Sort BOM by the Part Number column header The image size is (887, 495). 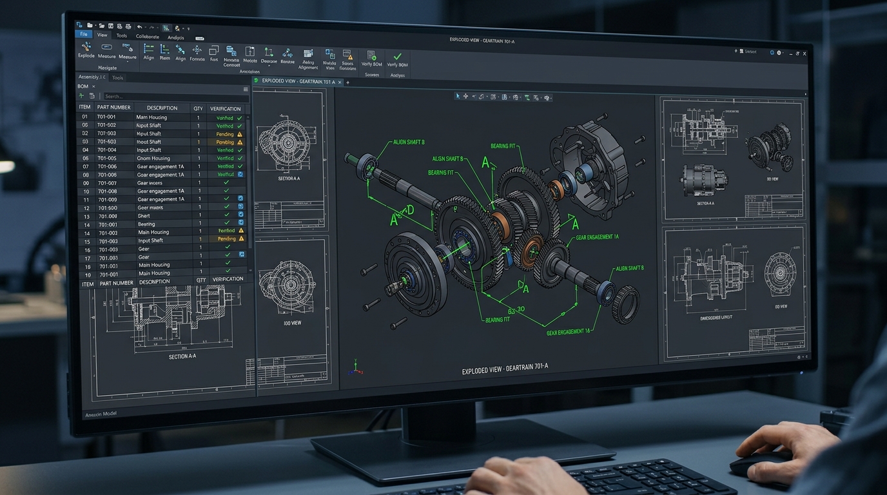point(113,108)
